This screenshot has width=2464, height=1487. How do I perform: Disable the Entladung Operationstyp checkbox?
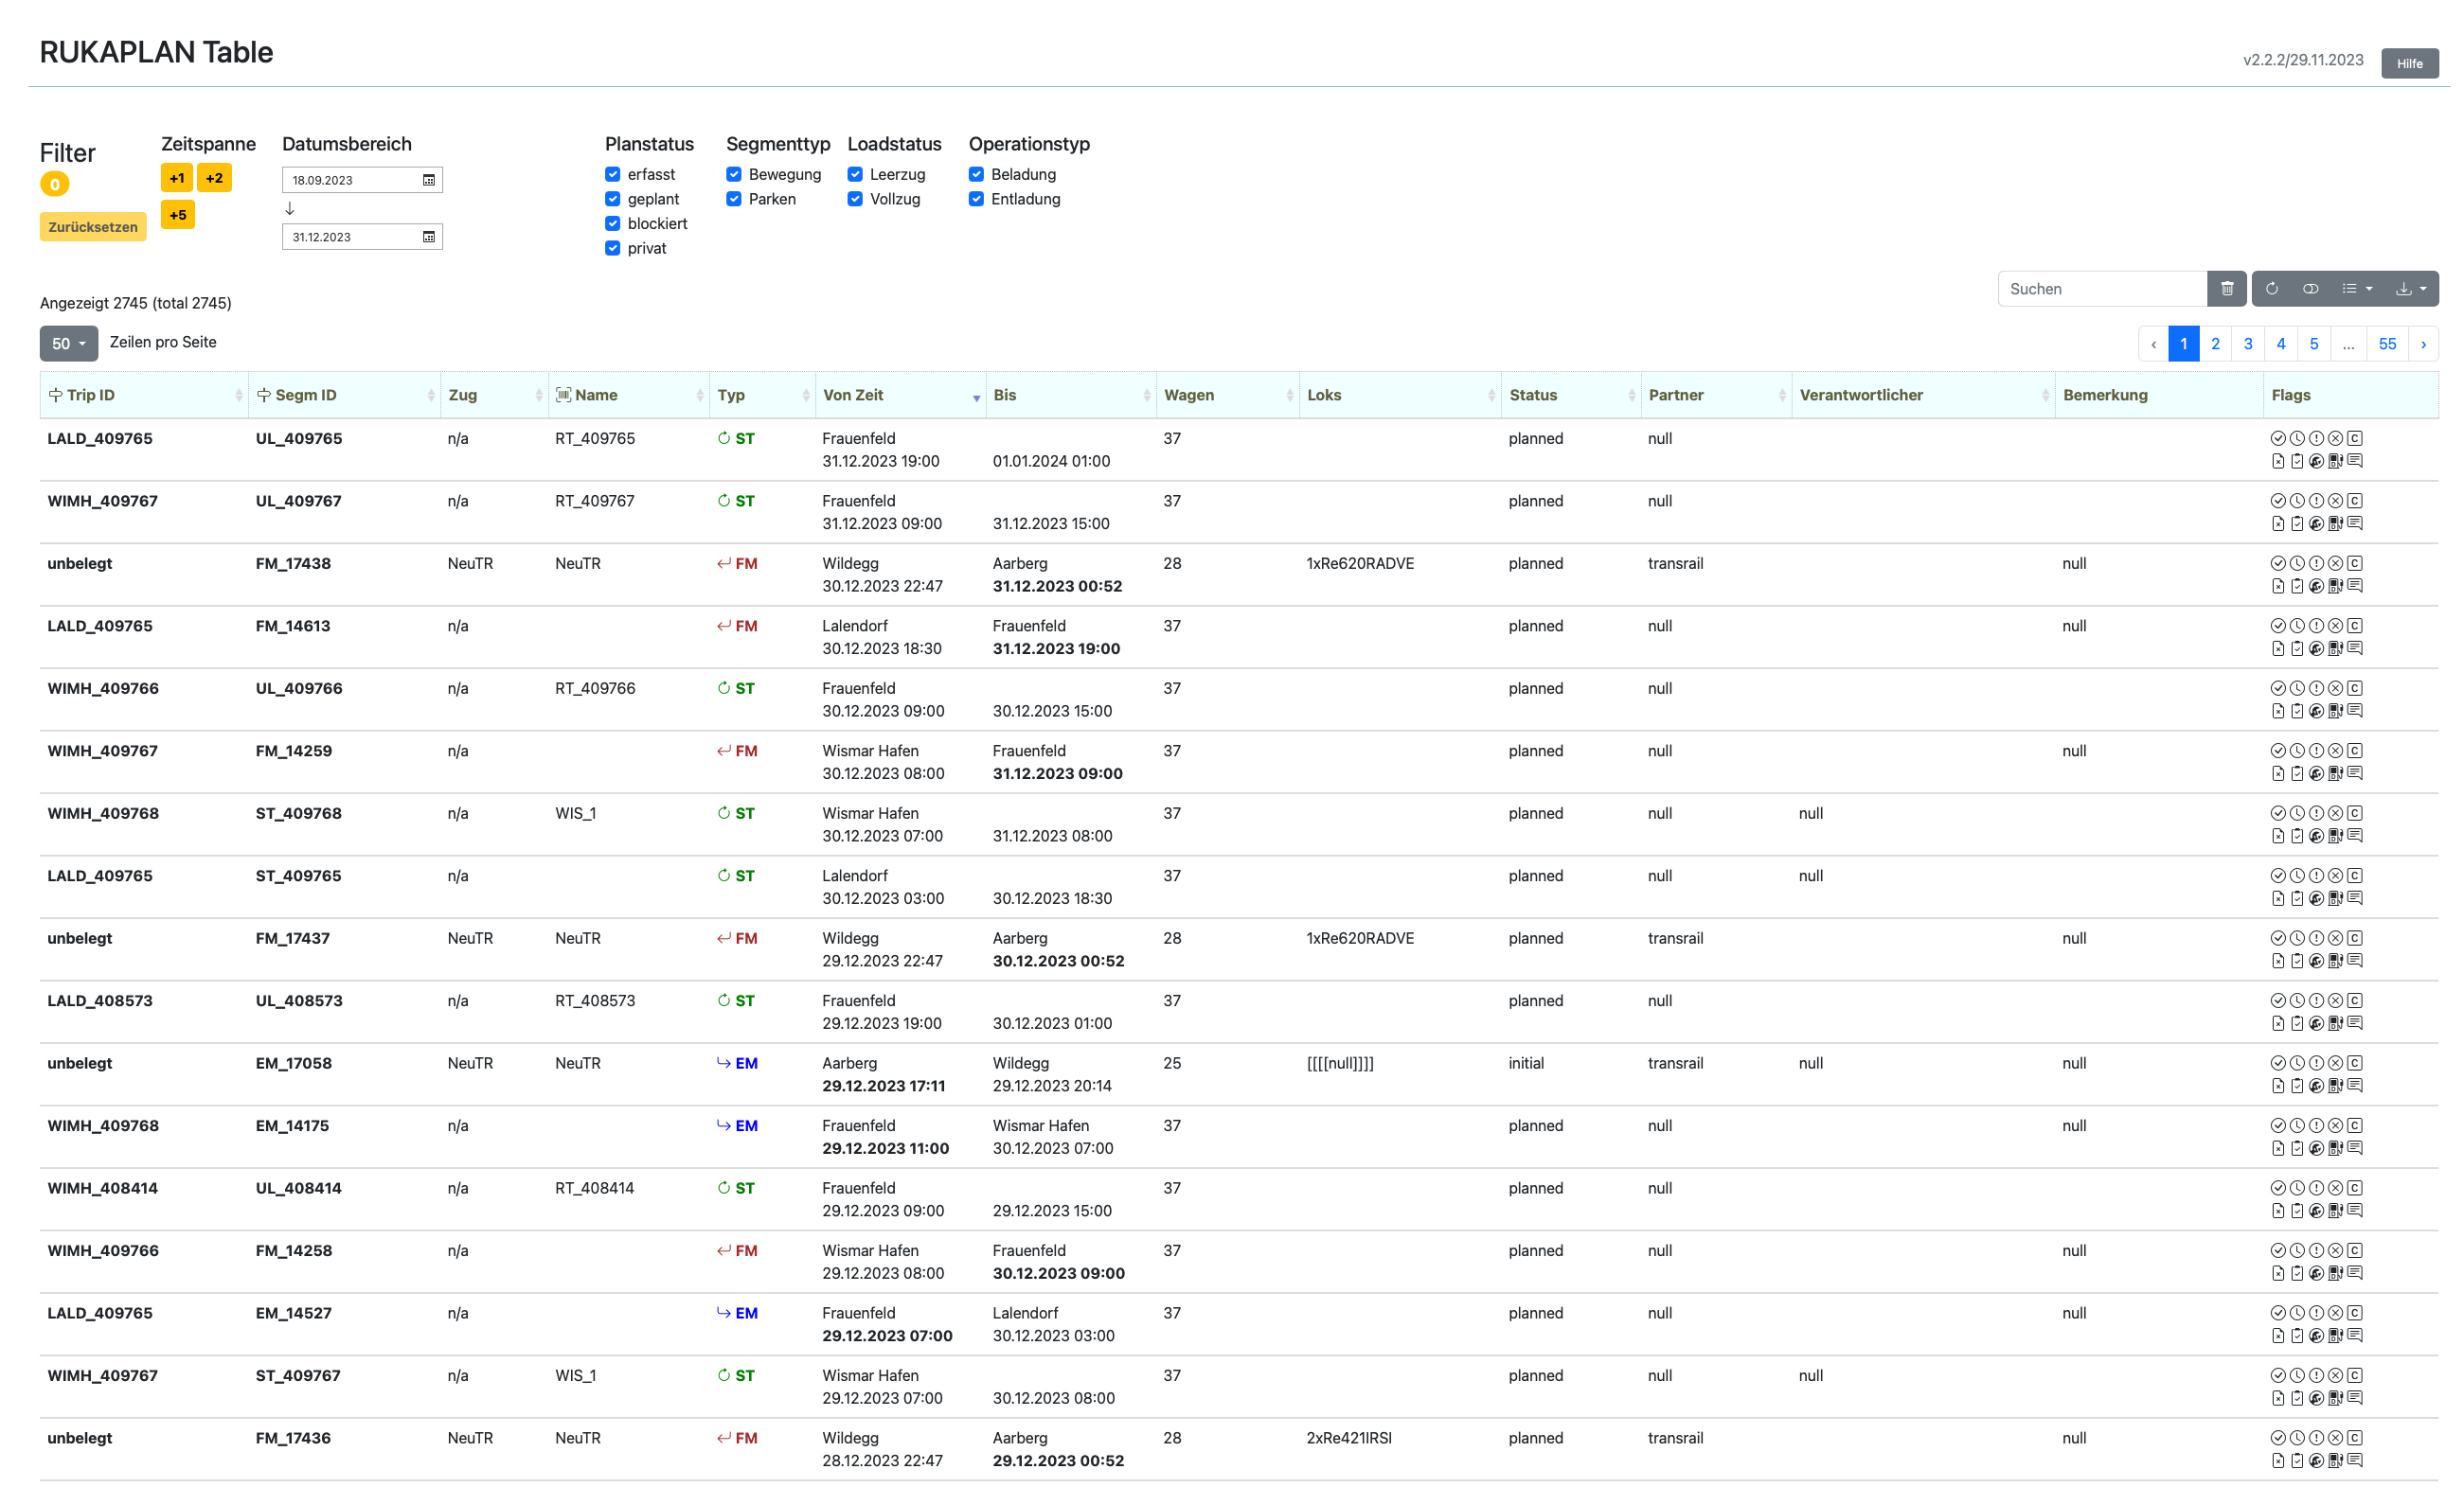(x=976, y=200)
